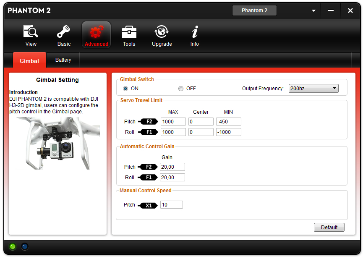Reset settings with the Default button
The image size is (363, 259).
point(329,227)
